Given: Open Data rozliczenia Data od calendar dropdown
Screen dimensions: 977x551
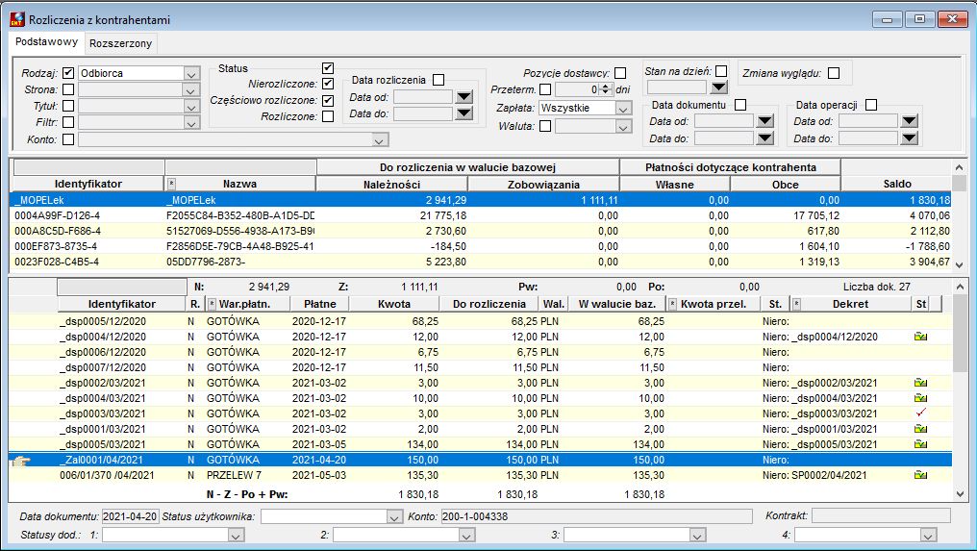Looking at the screenshot, I should pyautogui.click(x=463, y=97).
